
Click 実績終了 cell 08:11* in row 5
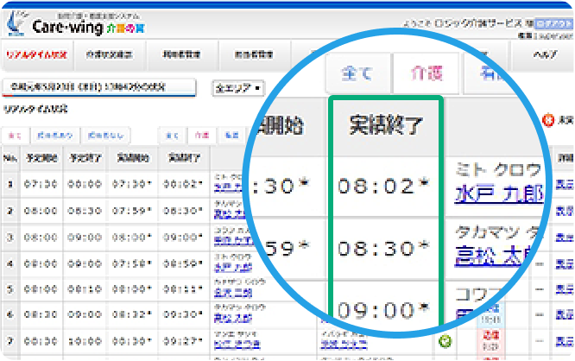183,289
